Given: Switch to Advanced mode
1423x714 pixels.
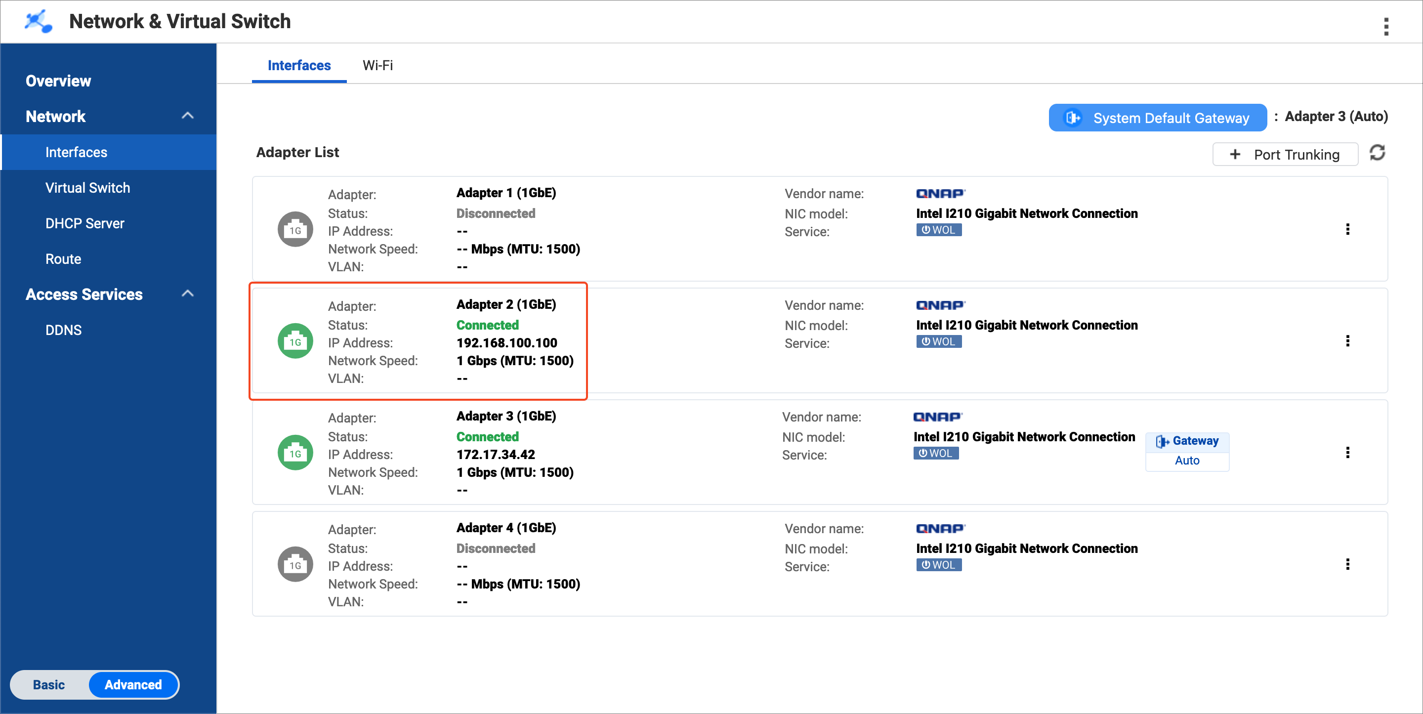Looking at the screenshot, I should pyautogui.click(x=133, y=685).
